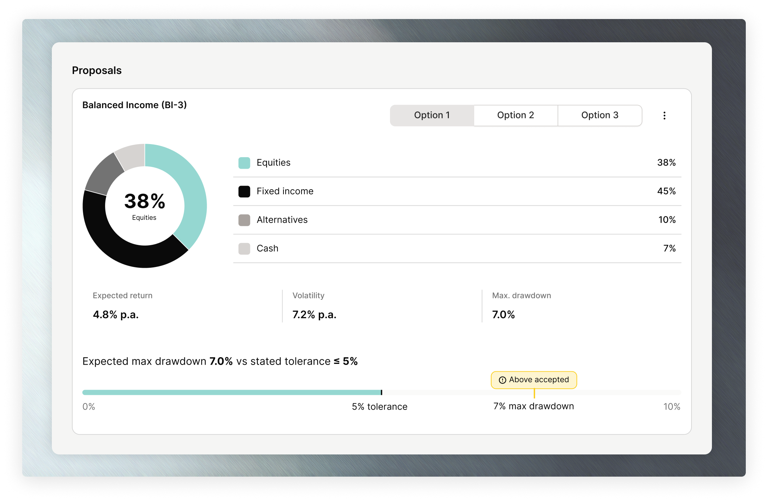Click the 38% center label of donut chart
Viewport: 768px width, 502px height.
[x=145, y=201]
